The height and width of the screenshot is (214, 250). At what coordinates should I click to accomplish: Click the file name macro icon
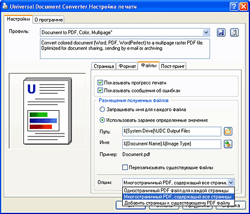coord(228,144)
